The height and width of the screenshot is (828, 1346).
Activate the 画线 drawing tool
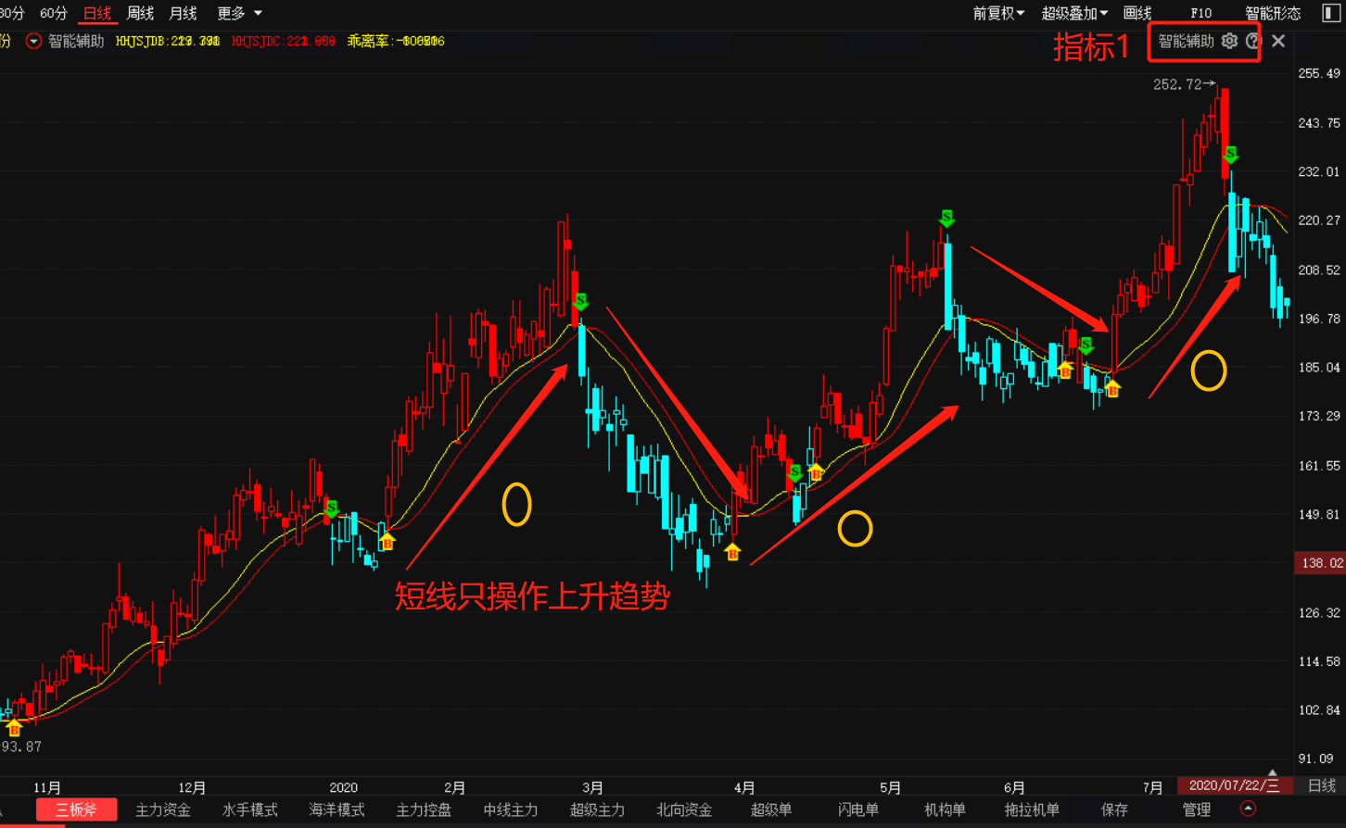(x=1137, y=13)
